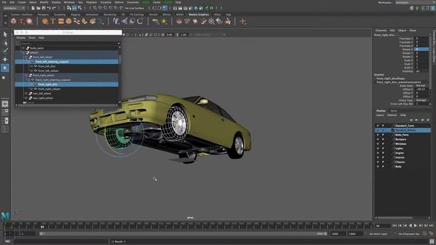The image size is (436, 245).
Task: Click the red cross shelf icon on far right
Action: [243, 21]
